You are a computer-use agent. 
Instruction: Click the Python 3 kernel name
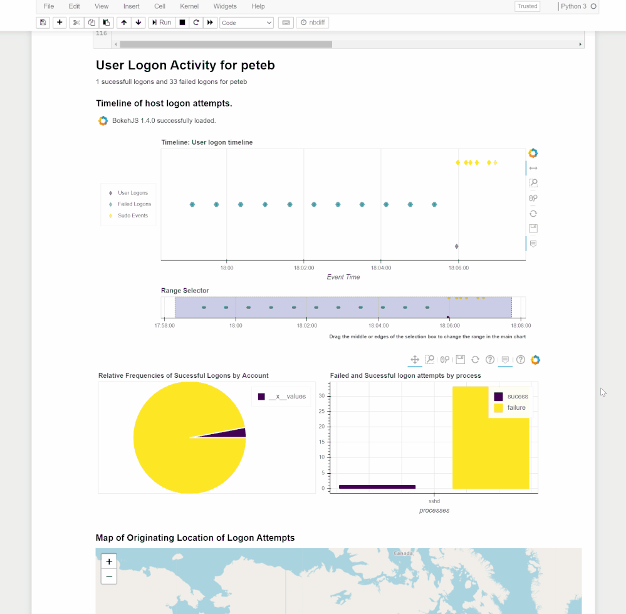573,6
